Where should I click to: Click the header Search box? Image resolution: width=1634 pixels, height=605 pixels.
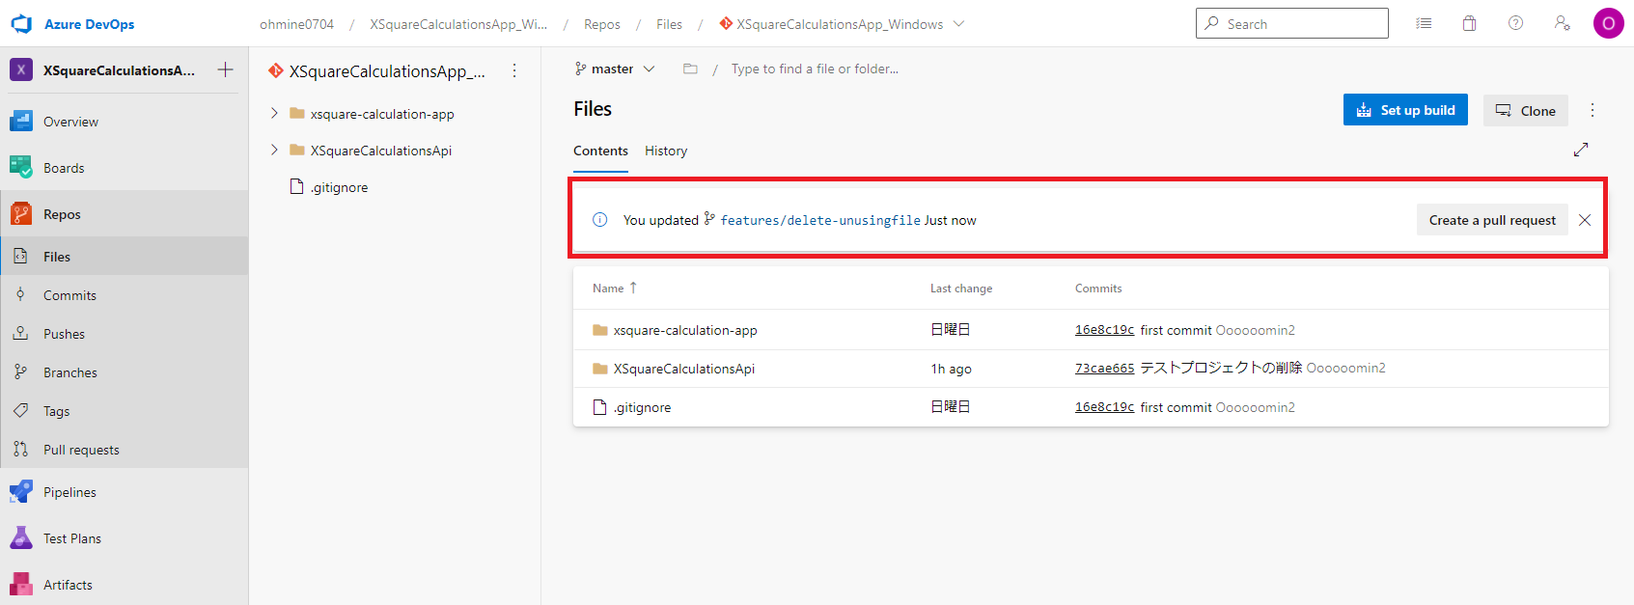tap(1291, 23)
